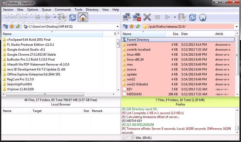Expand the remote play button dropdown arrow
241x142 pixels.
pyautogui.click(x=175, y=17)
